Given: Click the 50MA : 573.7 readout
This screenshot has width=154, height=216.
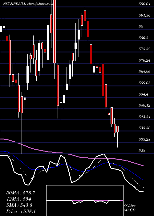Looking at the screenshot, I should tap(21, 193).
